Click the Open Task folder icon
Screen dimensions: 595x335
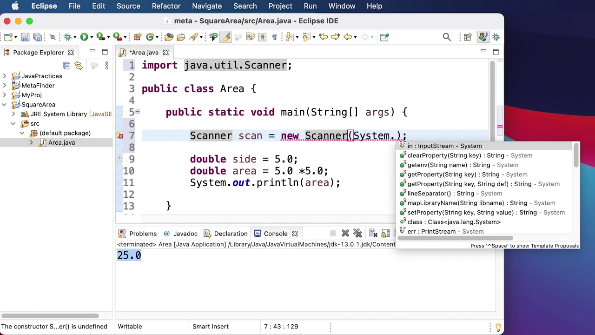pyautogui.click(x=181, y=37)
